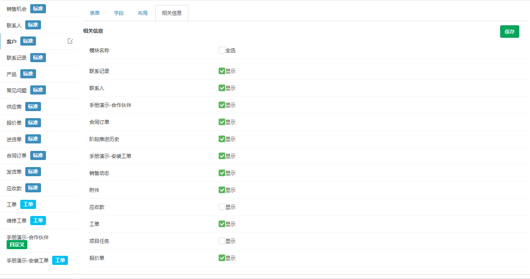Switch to the 表单 tab
530x279 pixels.
coord(95,13)
